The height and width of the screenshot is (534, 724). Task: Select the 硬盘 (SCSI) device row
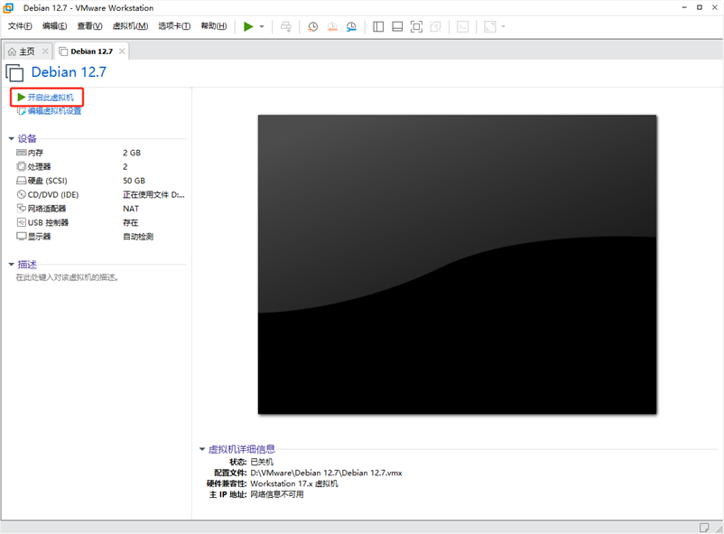pos(101,181)
